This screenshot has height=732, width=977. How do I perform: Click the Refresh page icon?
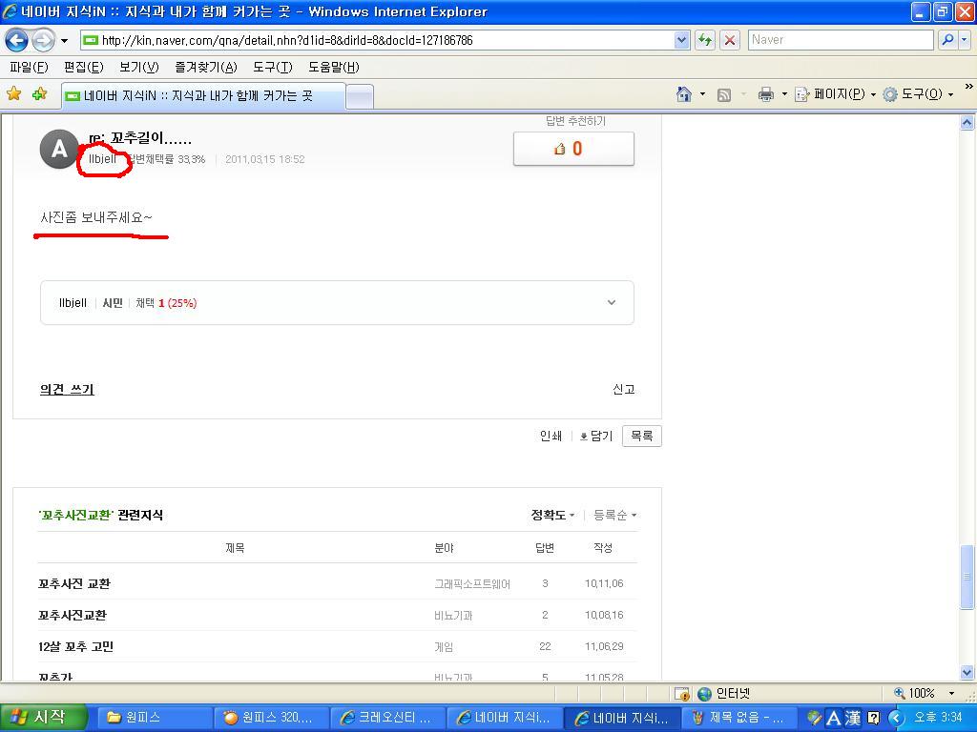click(705, 40)
